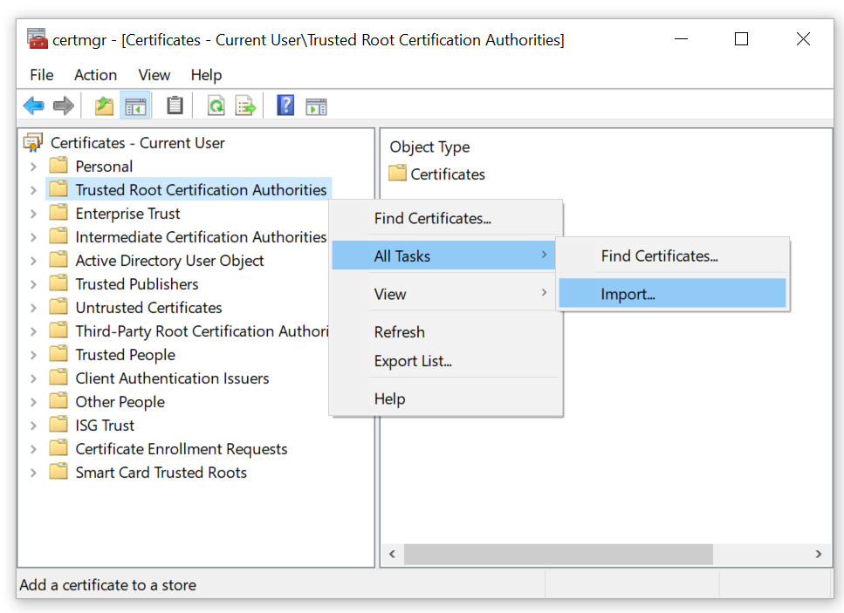
Task: Click the blue Back arrow in toolbar
Action: (33, 106)
